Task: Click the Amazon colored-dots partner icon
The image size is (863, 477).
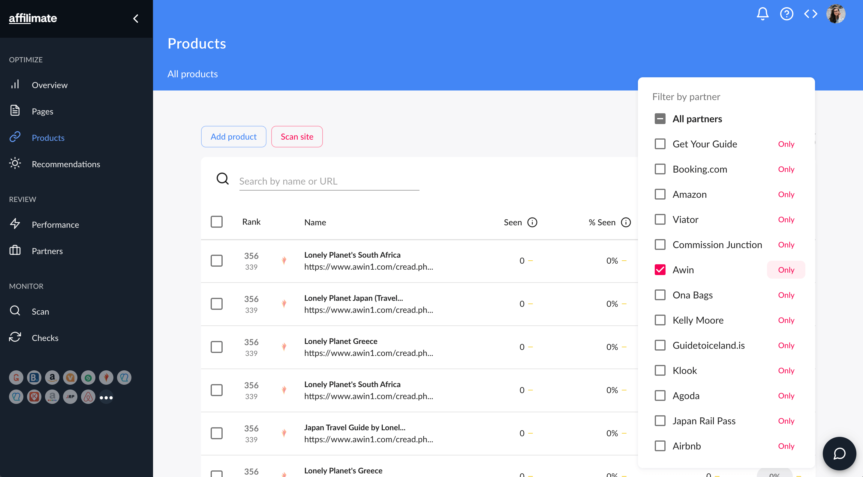Action: [x=52, y=397]
